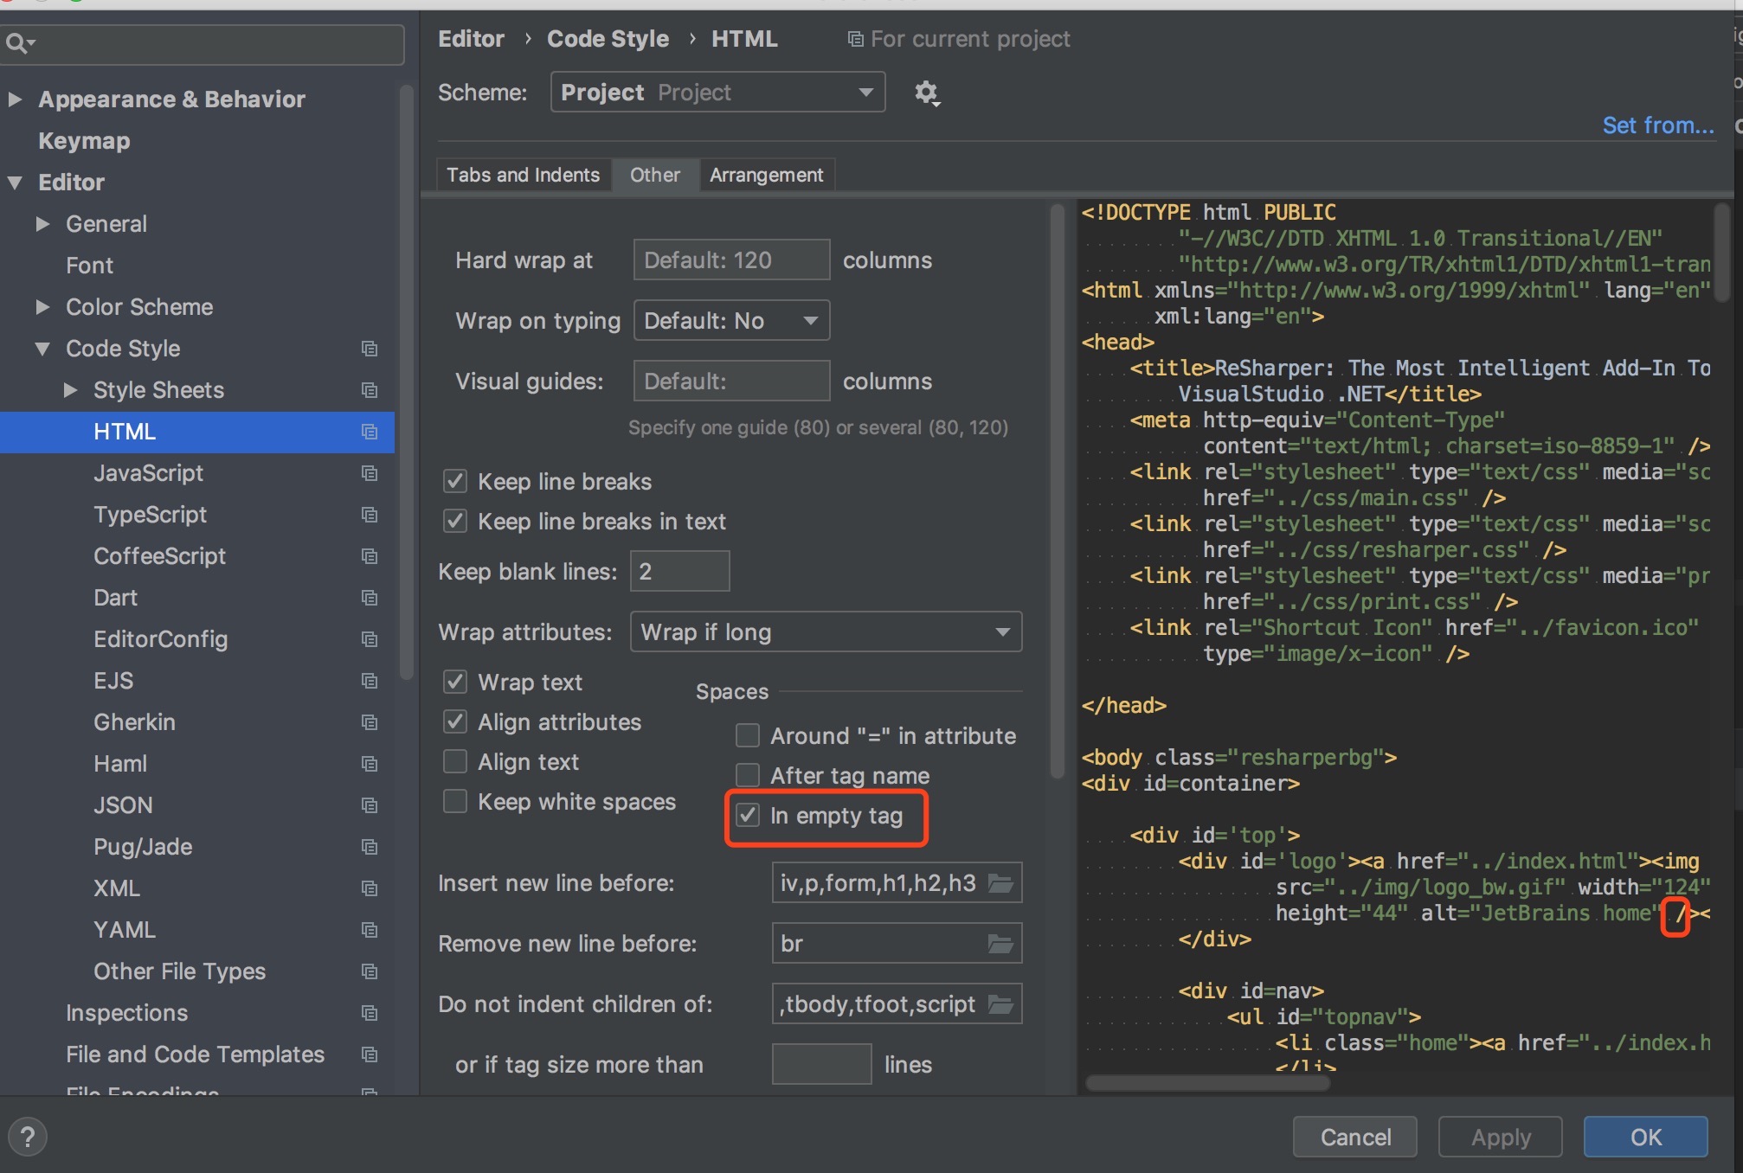Viewport: 1743px width, 1173px height.
Task: Click the scheme settings gear icon
Action: 926,93
